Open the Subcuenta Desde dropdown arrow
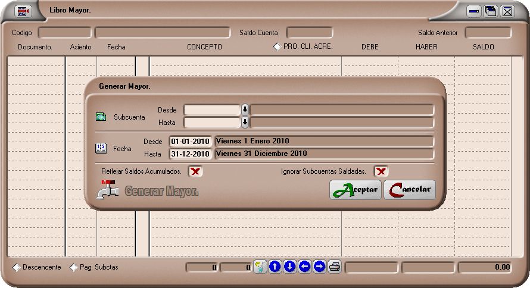The image size is (530, 288). 245,110
